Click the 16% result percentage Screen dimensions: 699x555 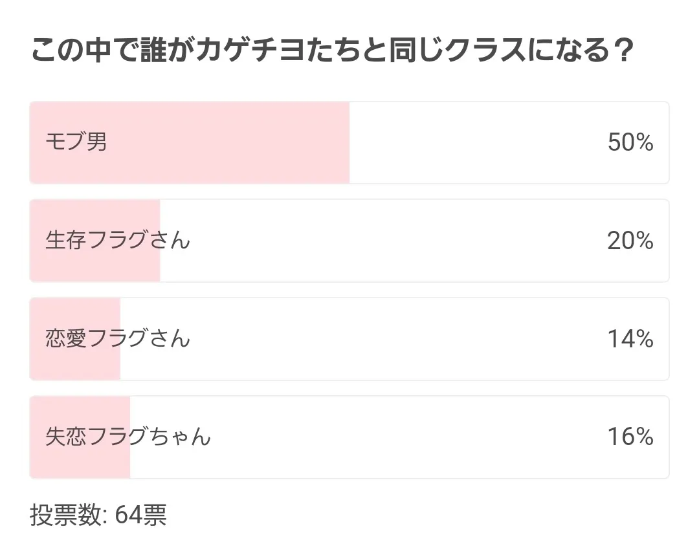630,437
